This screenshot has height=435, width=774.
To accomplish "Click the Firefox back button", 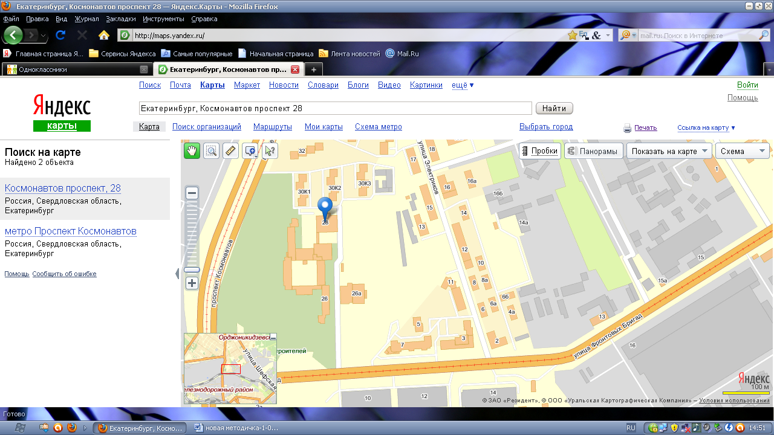I will (13, 35).
